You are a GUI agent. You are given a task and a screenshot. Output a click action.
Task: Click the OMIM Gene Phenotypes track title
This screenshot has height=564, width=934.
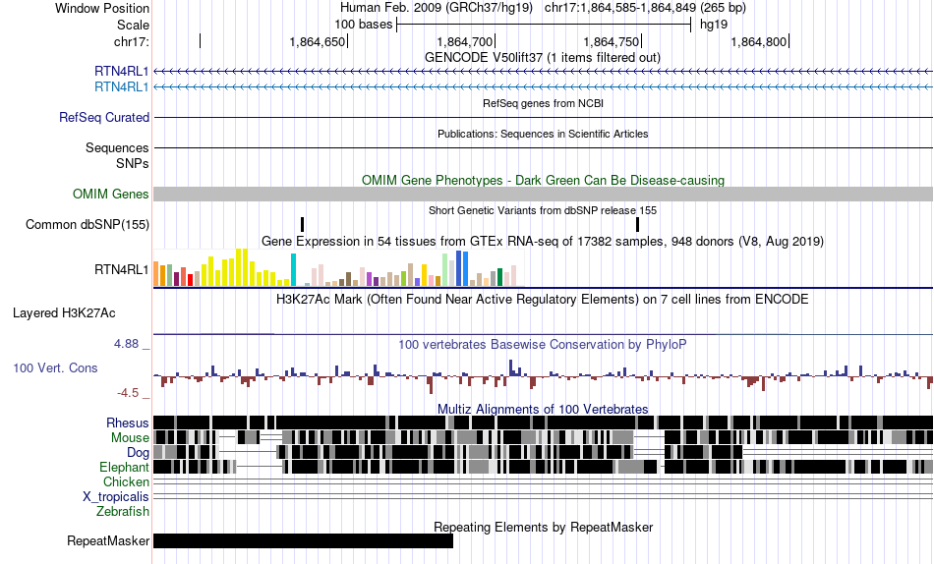pos(544,181)
